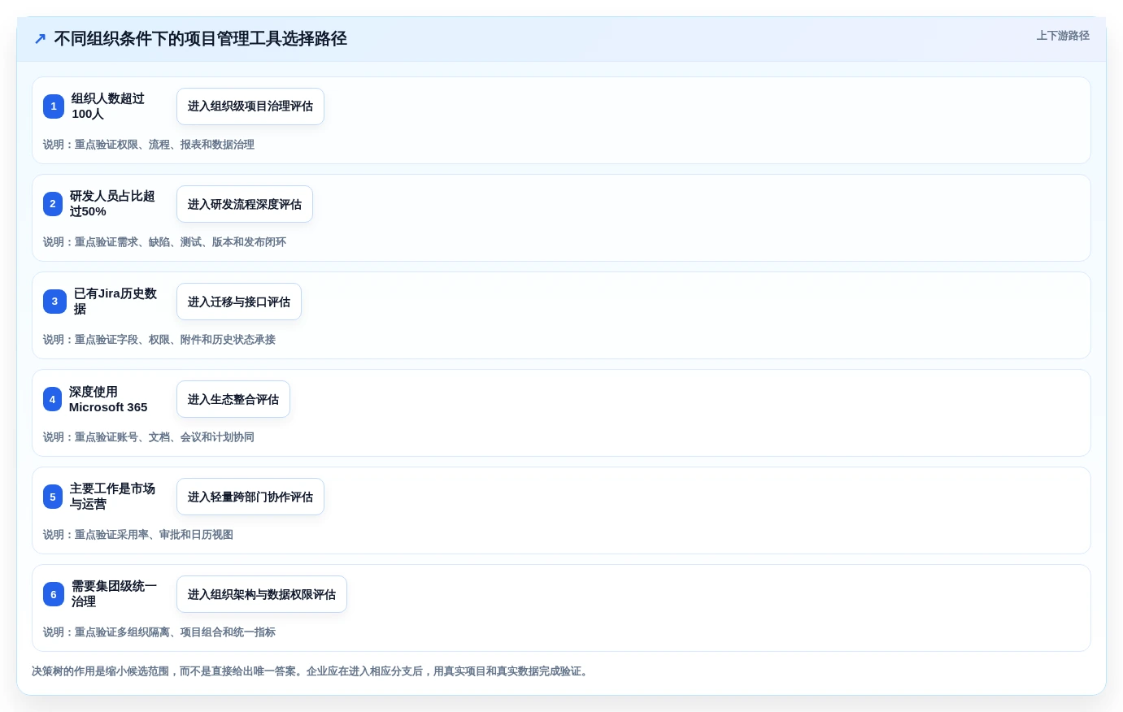Choose 进入生态整合评估 button

(233, 399)
